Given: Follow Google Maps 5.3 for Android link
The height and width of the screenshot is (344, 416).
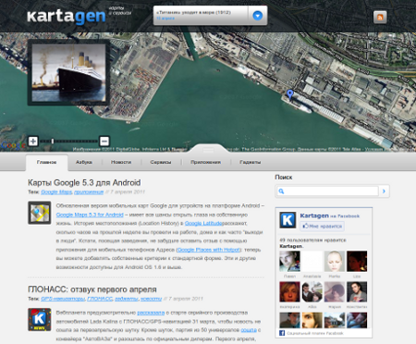Looking at the screenshot, I should (90, 215).
